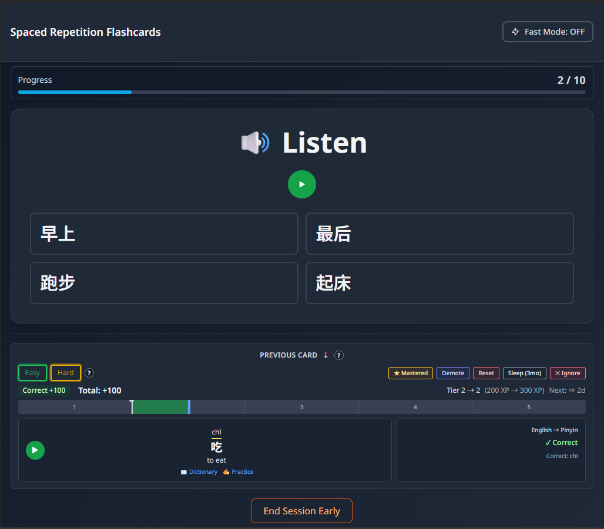
Task: Click the character 吃 on previous card
Action: (x=216, y=447)
